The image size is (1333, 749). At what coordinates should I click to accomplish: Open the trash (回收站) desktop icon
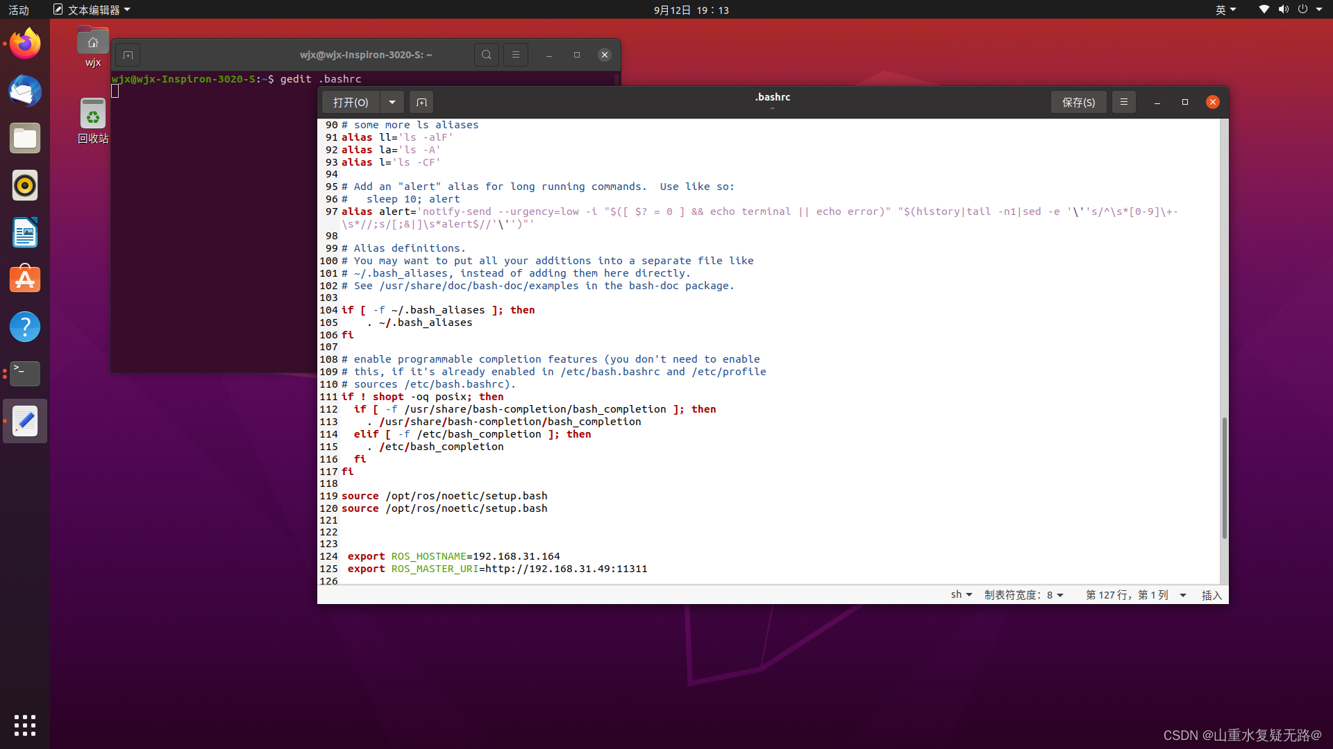[93, 121]
